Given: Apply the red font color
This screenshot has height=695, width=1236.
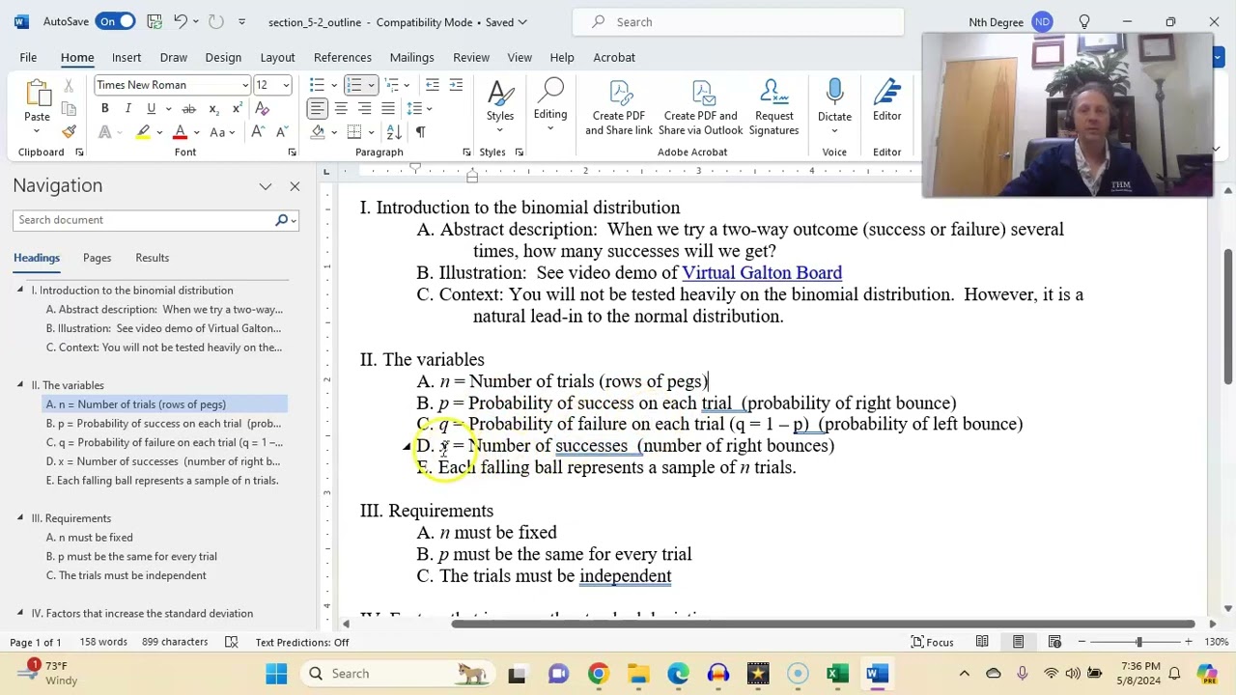Looking at the screenshot, I should [180, 132].
